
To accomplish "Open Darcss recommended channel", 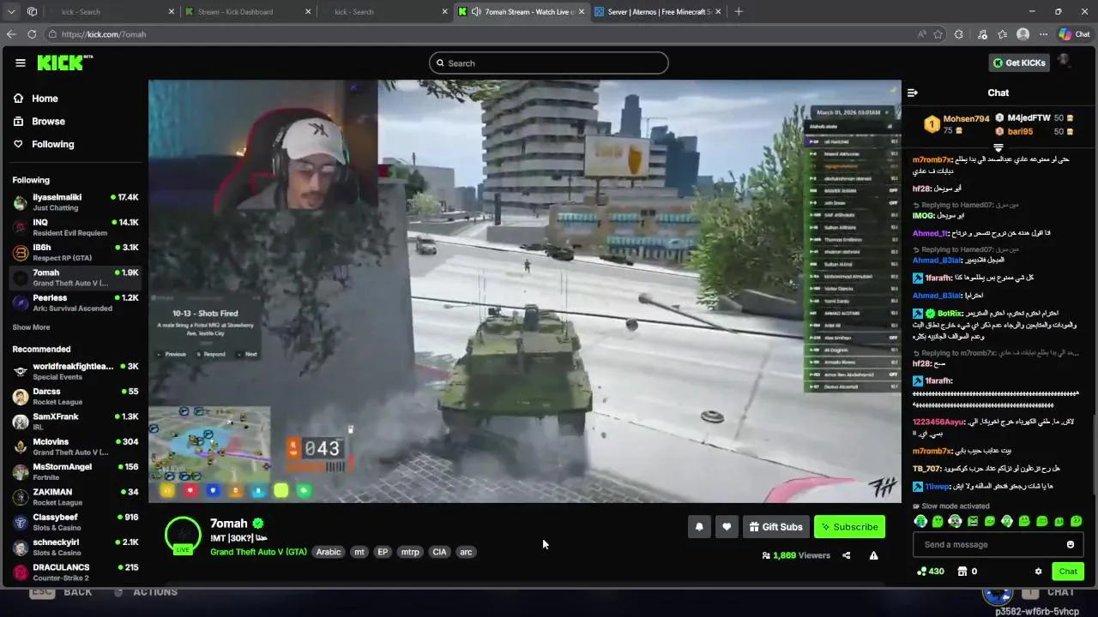I will 75,396.
